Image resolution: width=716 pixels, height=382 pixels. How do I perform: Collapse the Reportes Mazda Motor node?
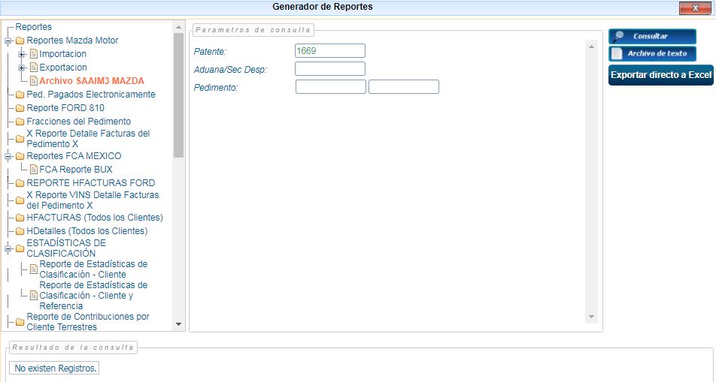8,41
